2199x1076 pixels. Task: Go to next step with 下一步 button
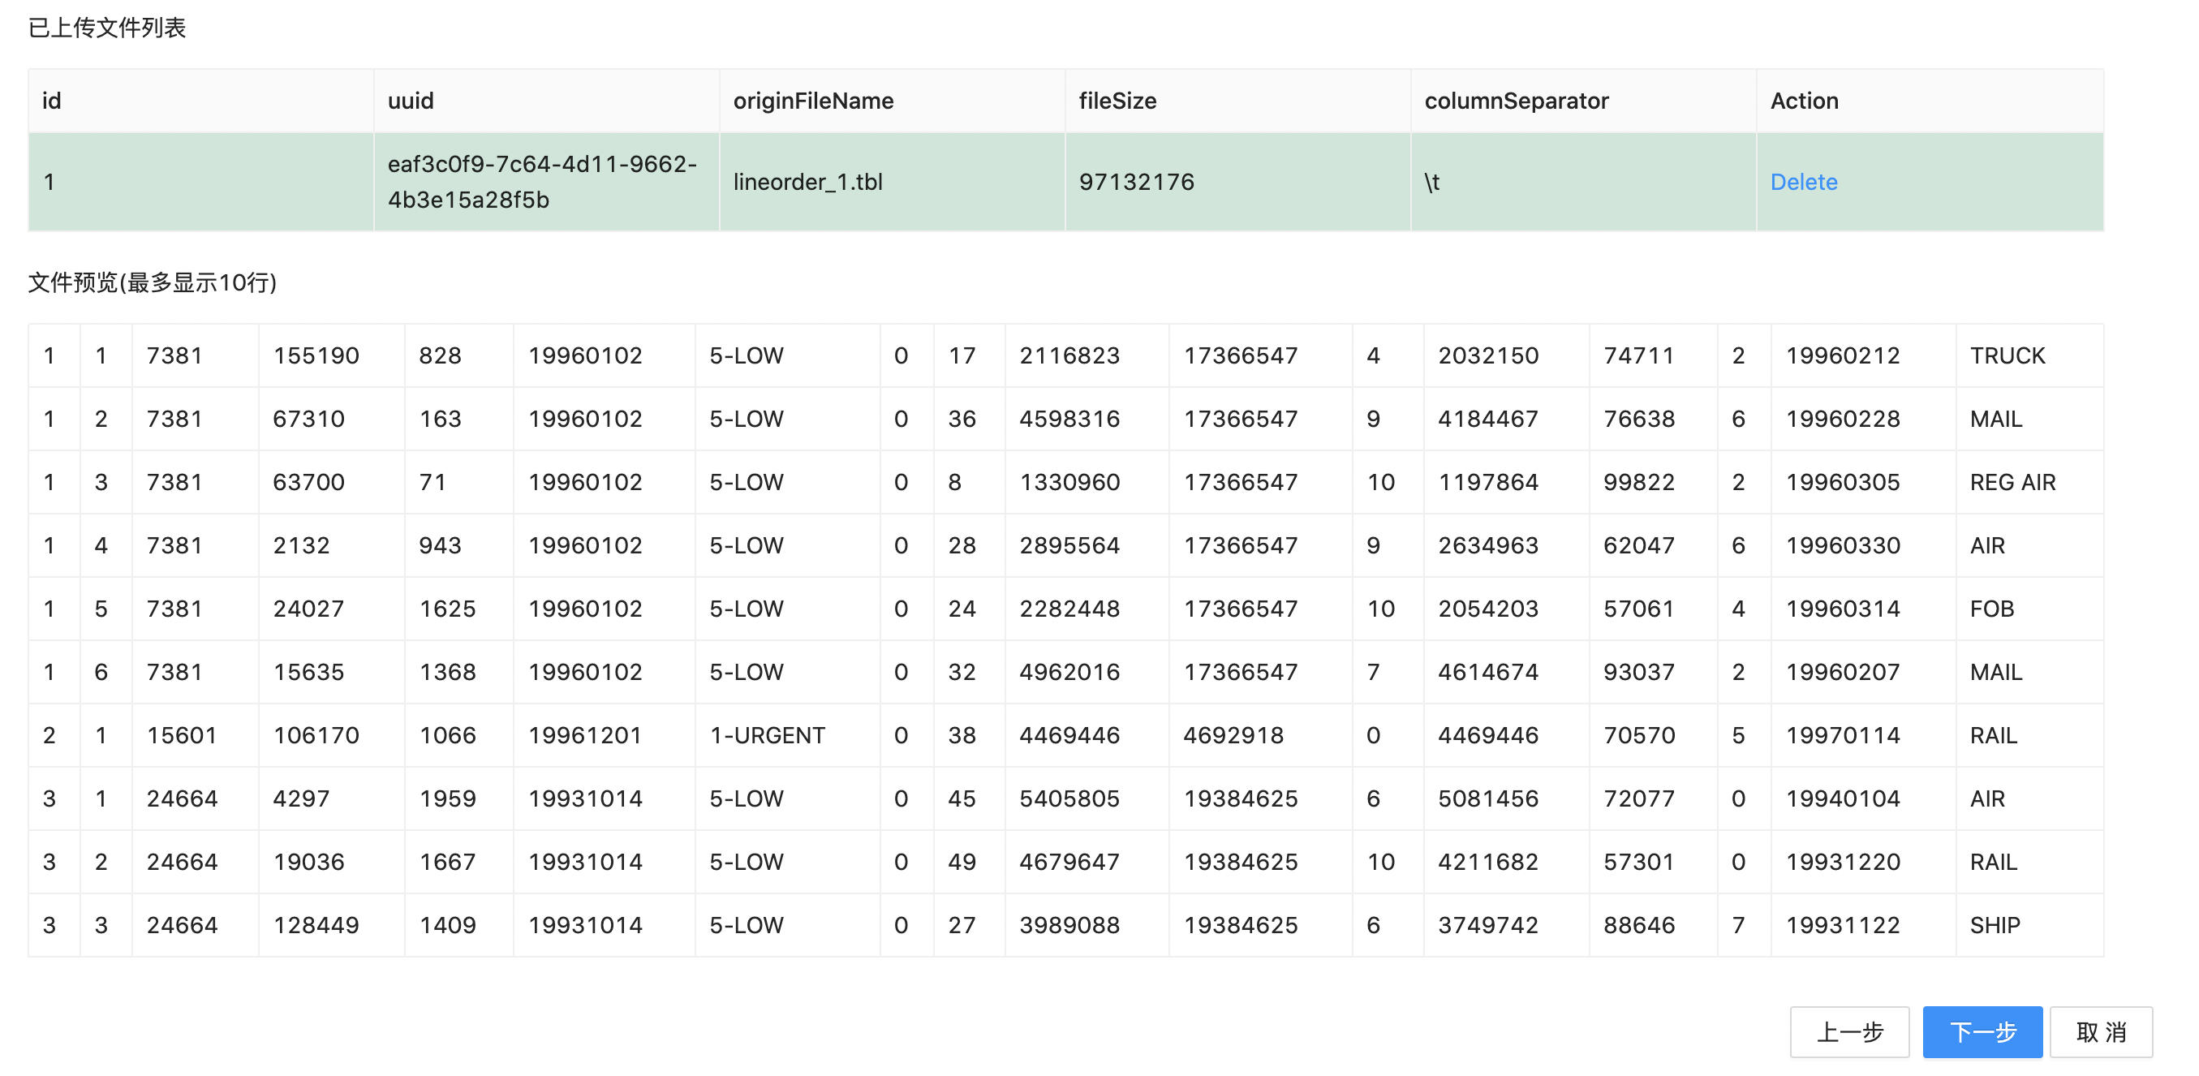[x=1982, y=1031]
